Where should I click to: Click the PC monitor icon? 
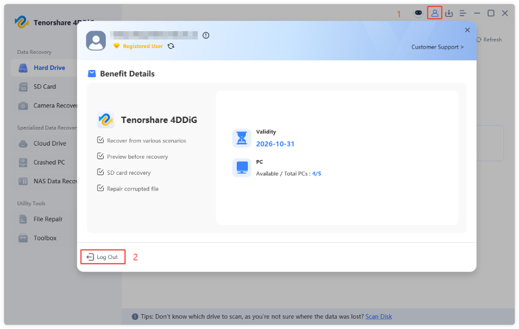tap(241, 168)
